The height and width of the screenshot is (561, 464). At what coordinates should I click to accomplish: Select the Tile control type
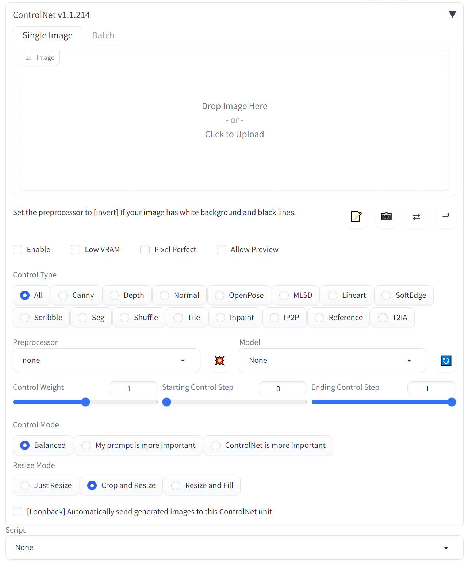pos(187,318)
